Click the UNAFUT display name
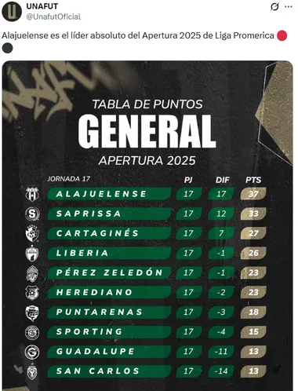 click(42, 6)
